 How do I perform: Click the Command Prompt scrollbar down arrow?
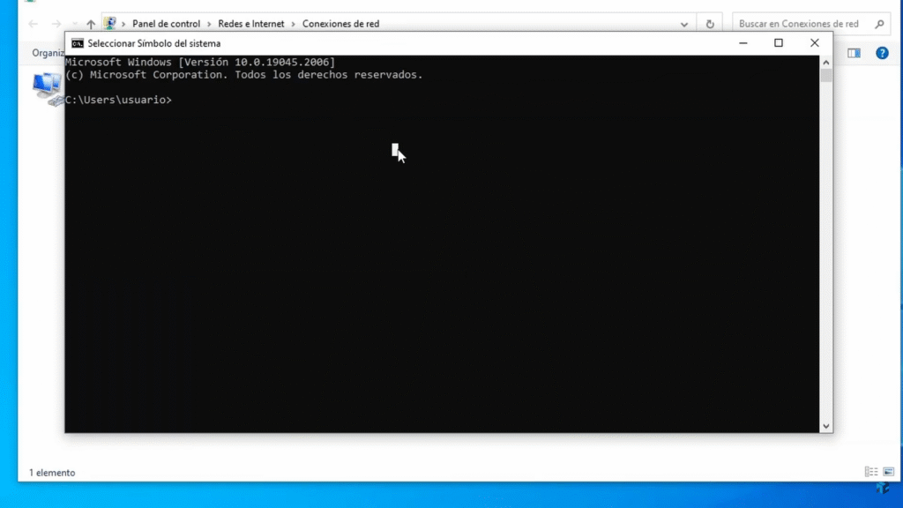pyautogui.click(x=826, y=426)
